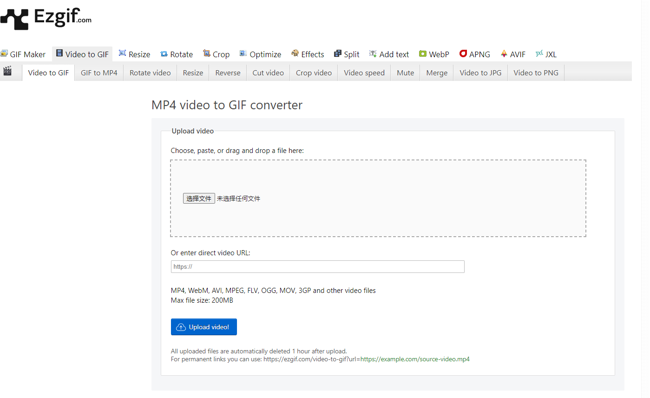Image resolution: width=650 pixels, height=398 pixels.
Task: Switch to the Cut video tab
Action: [268, 73]
